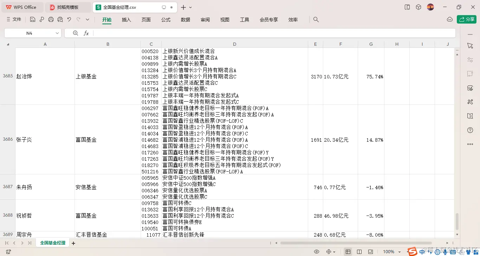Click the horizontal scrollbar thumb

[356, 243]
